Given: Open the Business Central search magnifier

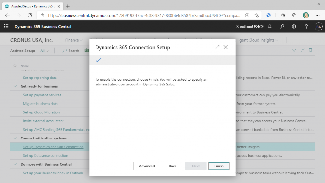Looking at the screenshot, I should click(282, 27).
